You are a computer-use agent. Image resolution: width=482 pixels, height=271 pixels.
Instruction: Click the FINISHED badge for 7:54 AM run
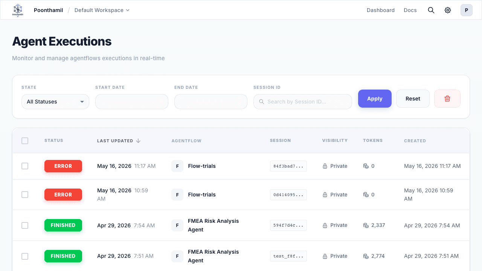tap(63, 225)
